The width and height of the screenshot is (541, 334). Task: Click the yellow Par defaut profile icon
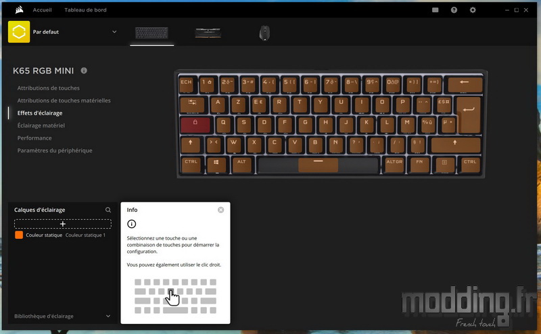click(x=19, y=32)
